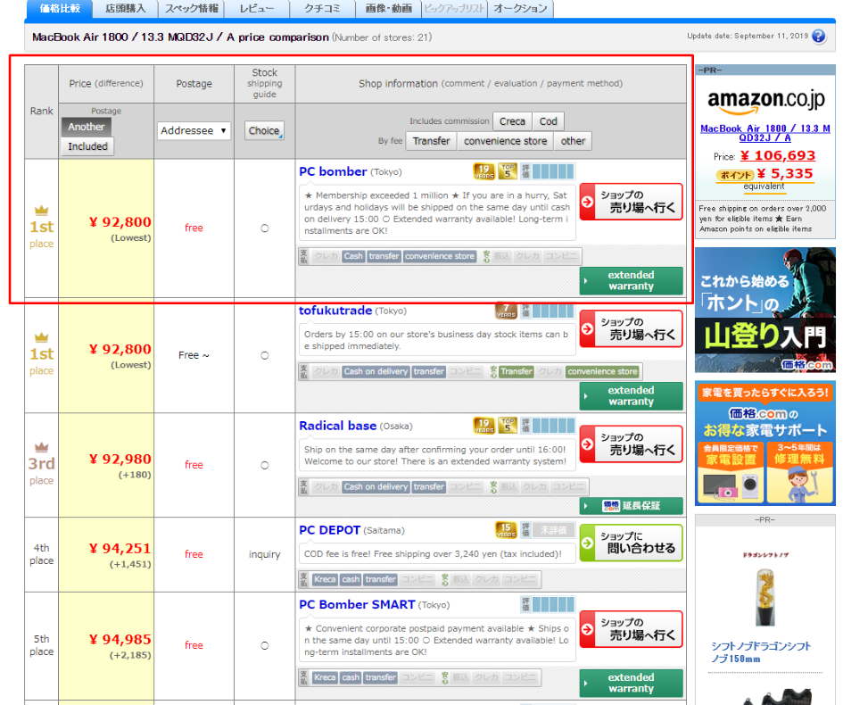Viewport: 843px width, 705px height.
Task: Toggle the Creca commission filter
Action: 512,121
